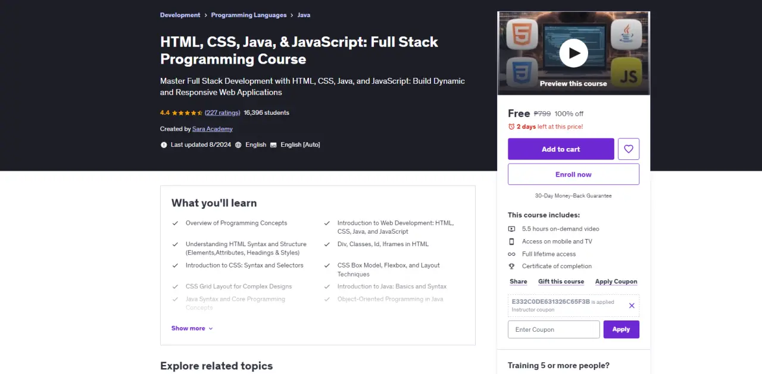Image resolution: width=762 pixels, height=374 pixels.
Task: Click checkmark beside Overview of Programming Concepts
Action: [175, 223]
